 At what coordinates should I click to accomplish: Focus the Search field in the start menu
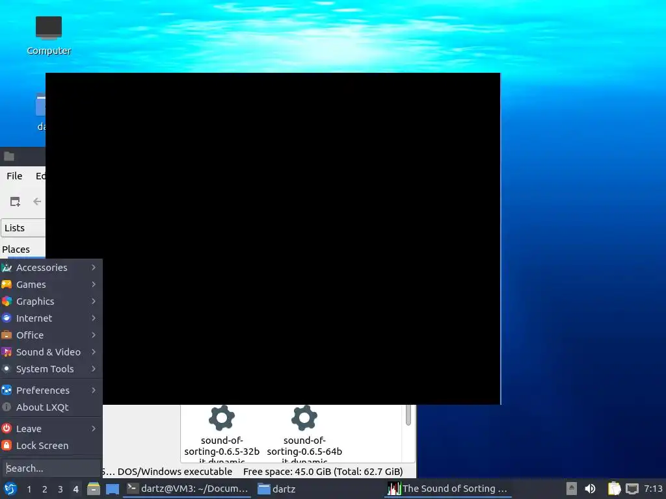click(51, 468)
